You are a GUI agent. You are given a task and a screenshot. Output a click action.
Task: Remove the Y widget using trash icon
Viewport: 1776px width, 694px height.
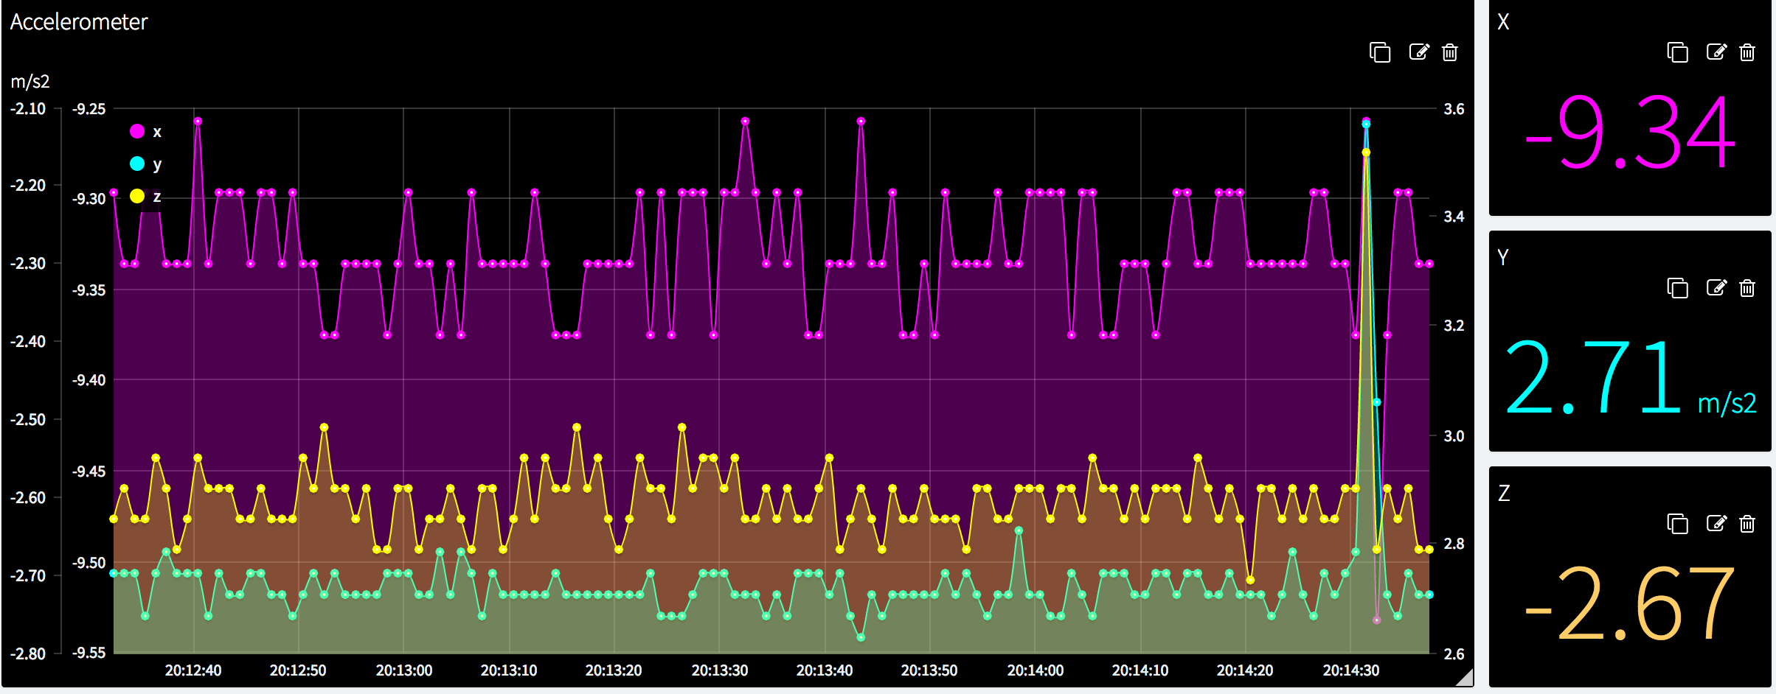[x=1747, y=288]
